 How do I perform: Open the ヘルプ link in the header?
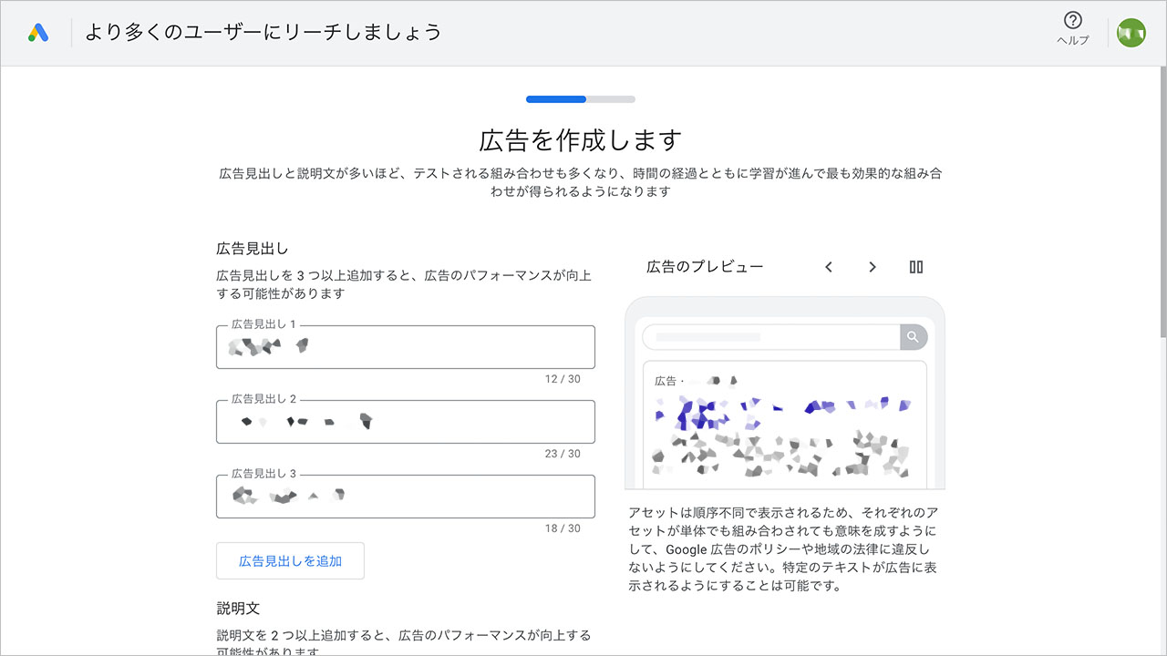coord(1071,40)
